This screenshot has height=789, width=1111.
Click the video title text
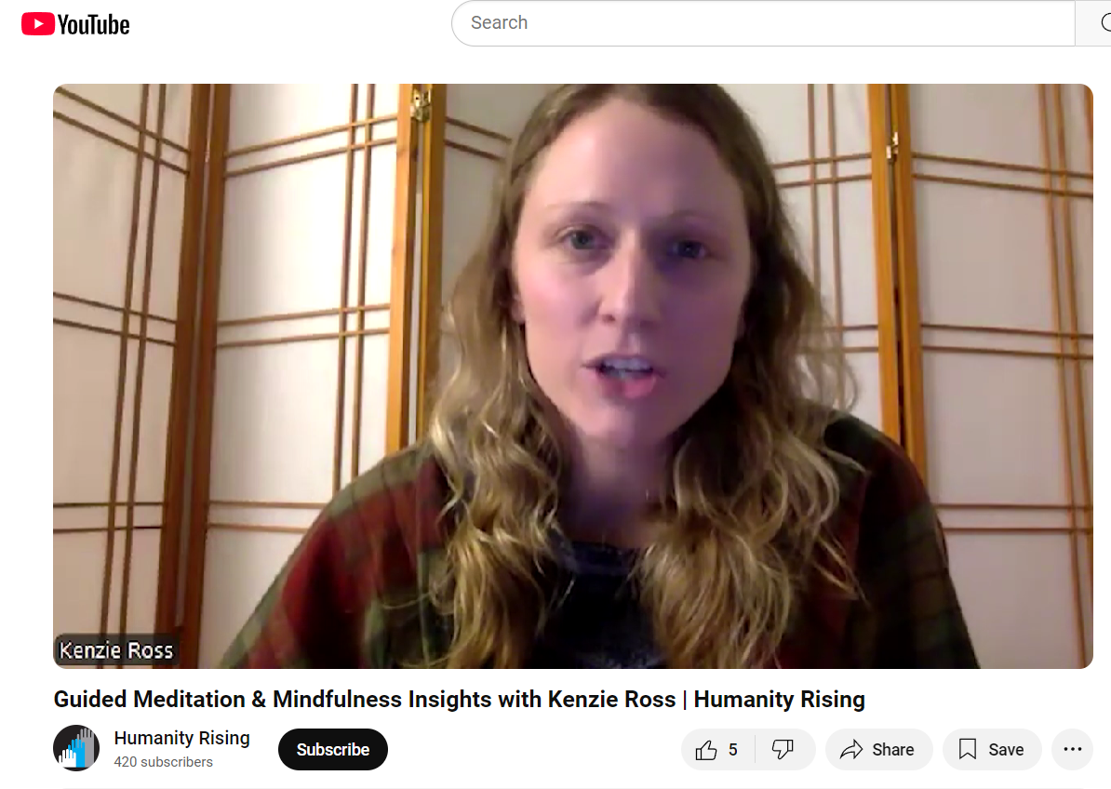(x=459, y=699)
